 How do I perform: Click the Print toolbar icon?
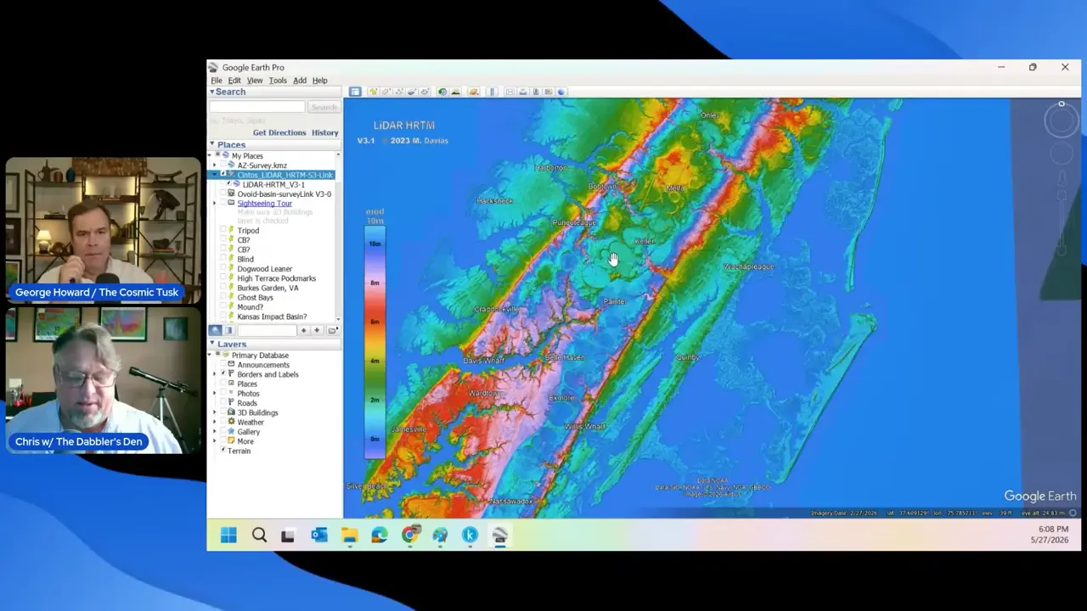coord(522,92)
